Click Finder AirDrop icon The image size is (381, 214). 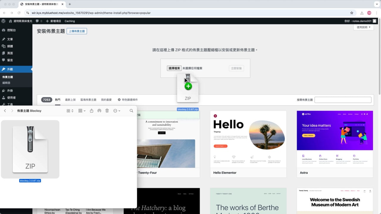99,111
